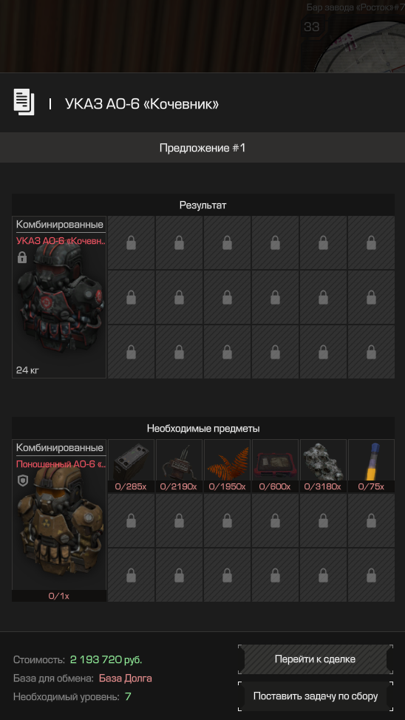The width and height of the screenshot is (405, 720).
Task: Click the wired device item 0/2190x
Action: 179,466
